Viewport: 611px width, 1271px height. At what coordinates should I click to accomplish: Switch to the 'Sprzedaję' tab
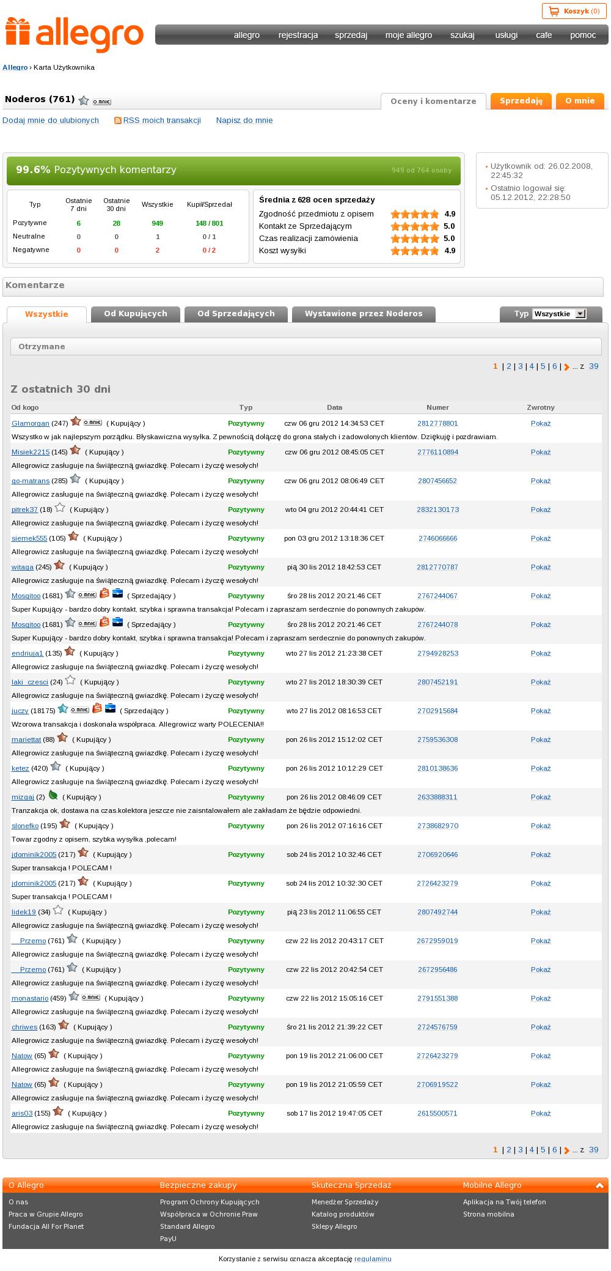coord(521,101)
